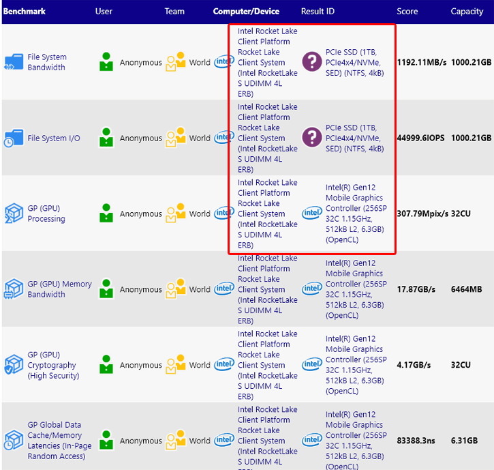Click the Intel device logo in File System Bandwidth row
The image size is (494, 470).
coord(224,62)
